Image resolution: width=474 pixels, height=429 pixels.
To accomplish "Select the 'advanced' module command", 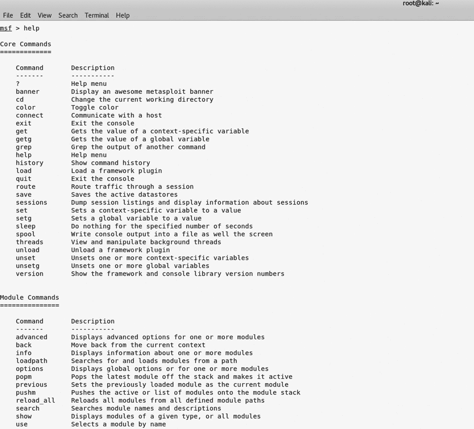I will click(32, 337).
